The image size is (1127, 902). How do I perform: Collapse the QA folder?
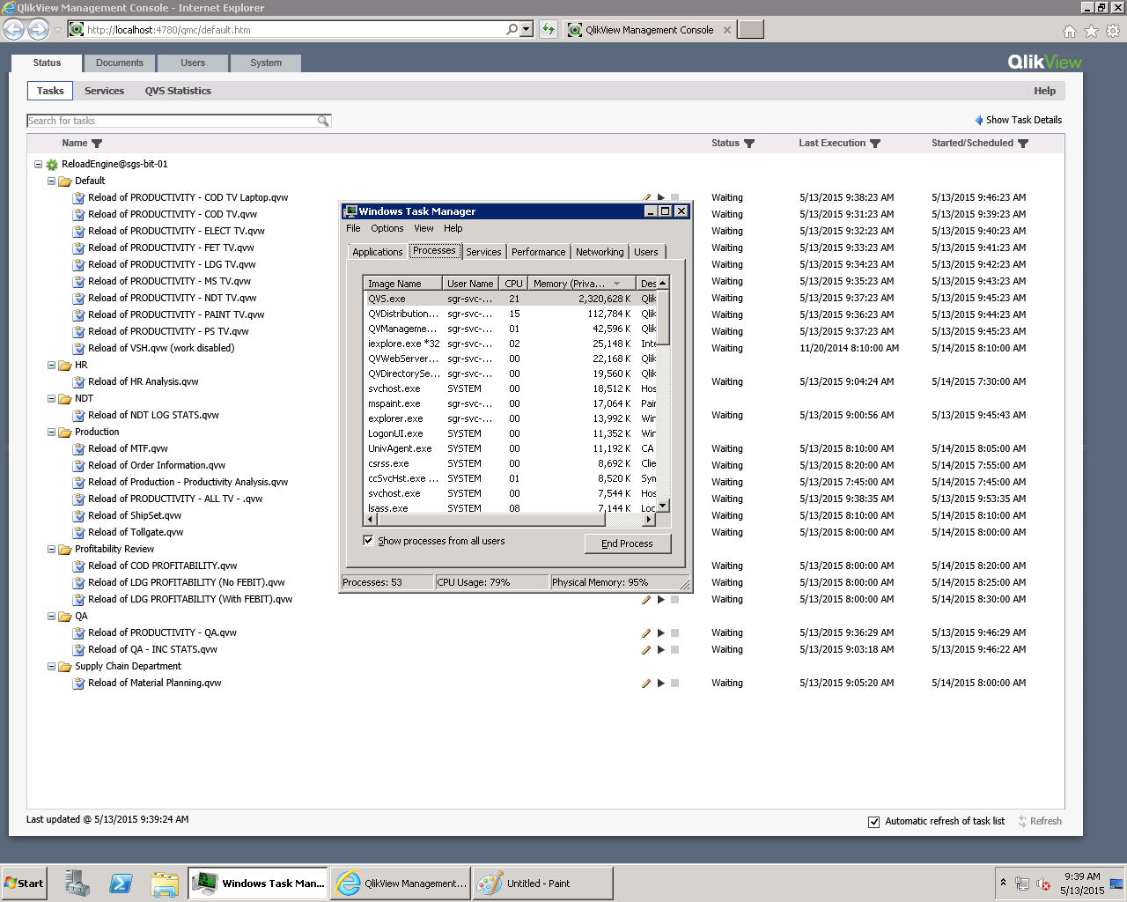pyautogui.click(x=51, y=616)
